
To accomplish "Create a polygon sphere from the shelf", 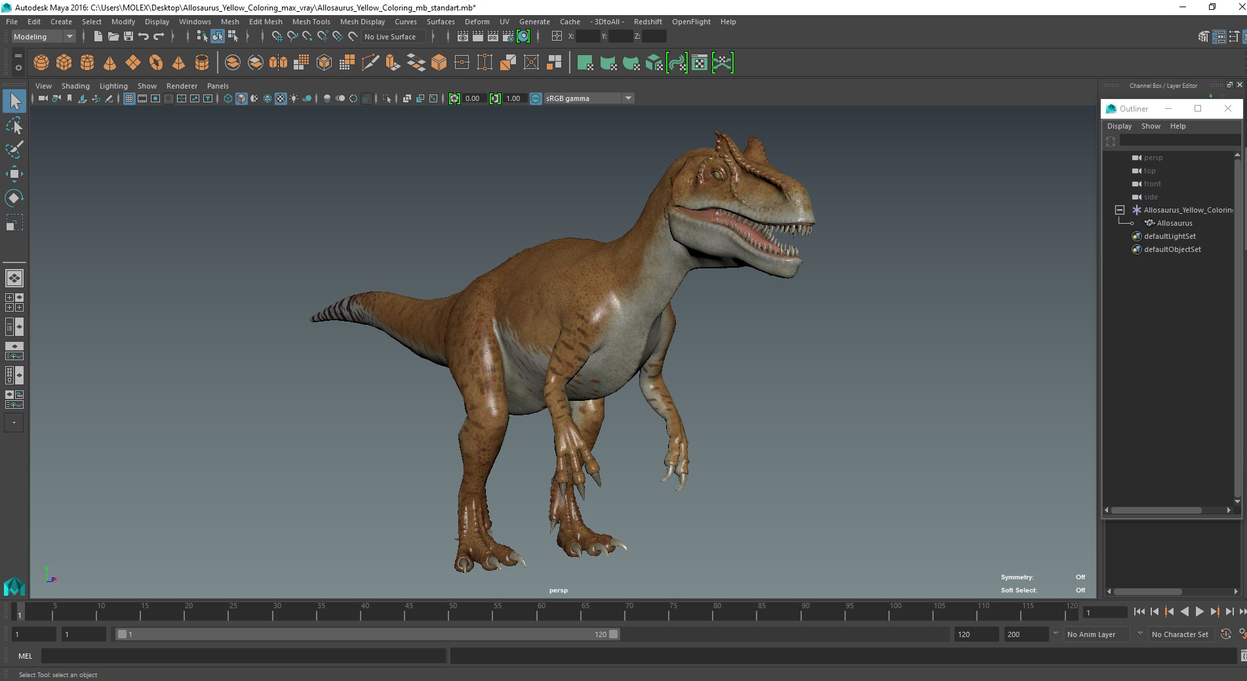I will [x=41, y=62].
